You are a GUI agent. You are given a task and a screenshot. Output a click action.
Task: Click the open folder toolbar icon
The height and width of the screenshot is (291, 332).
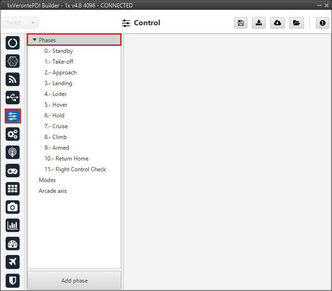(x=296, y=23)
